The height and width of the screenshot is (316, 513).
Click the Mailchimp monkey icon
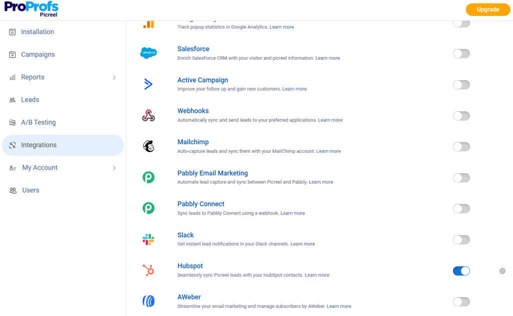(148, 146)
